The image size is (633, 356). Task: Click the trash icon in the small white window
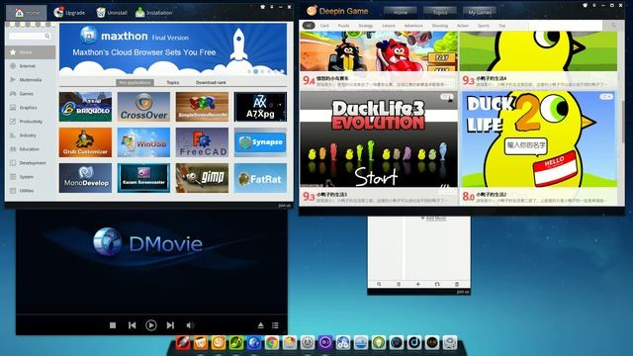click(x=457, y=284)
